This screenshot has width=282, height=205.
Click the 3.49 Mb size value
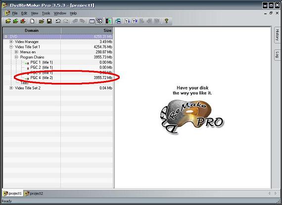pos(106,41)
